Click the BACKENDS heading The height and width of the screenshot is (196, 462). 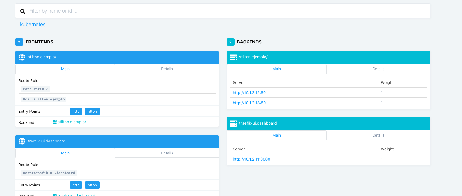coord(249,42)
